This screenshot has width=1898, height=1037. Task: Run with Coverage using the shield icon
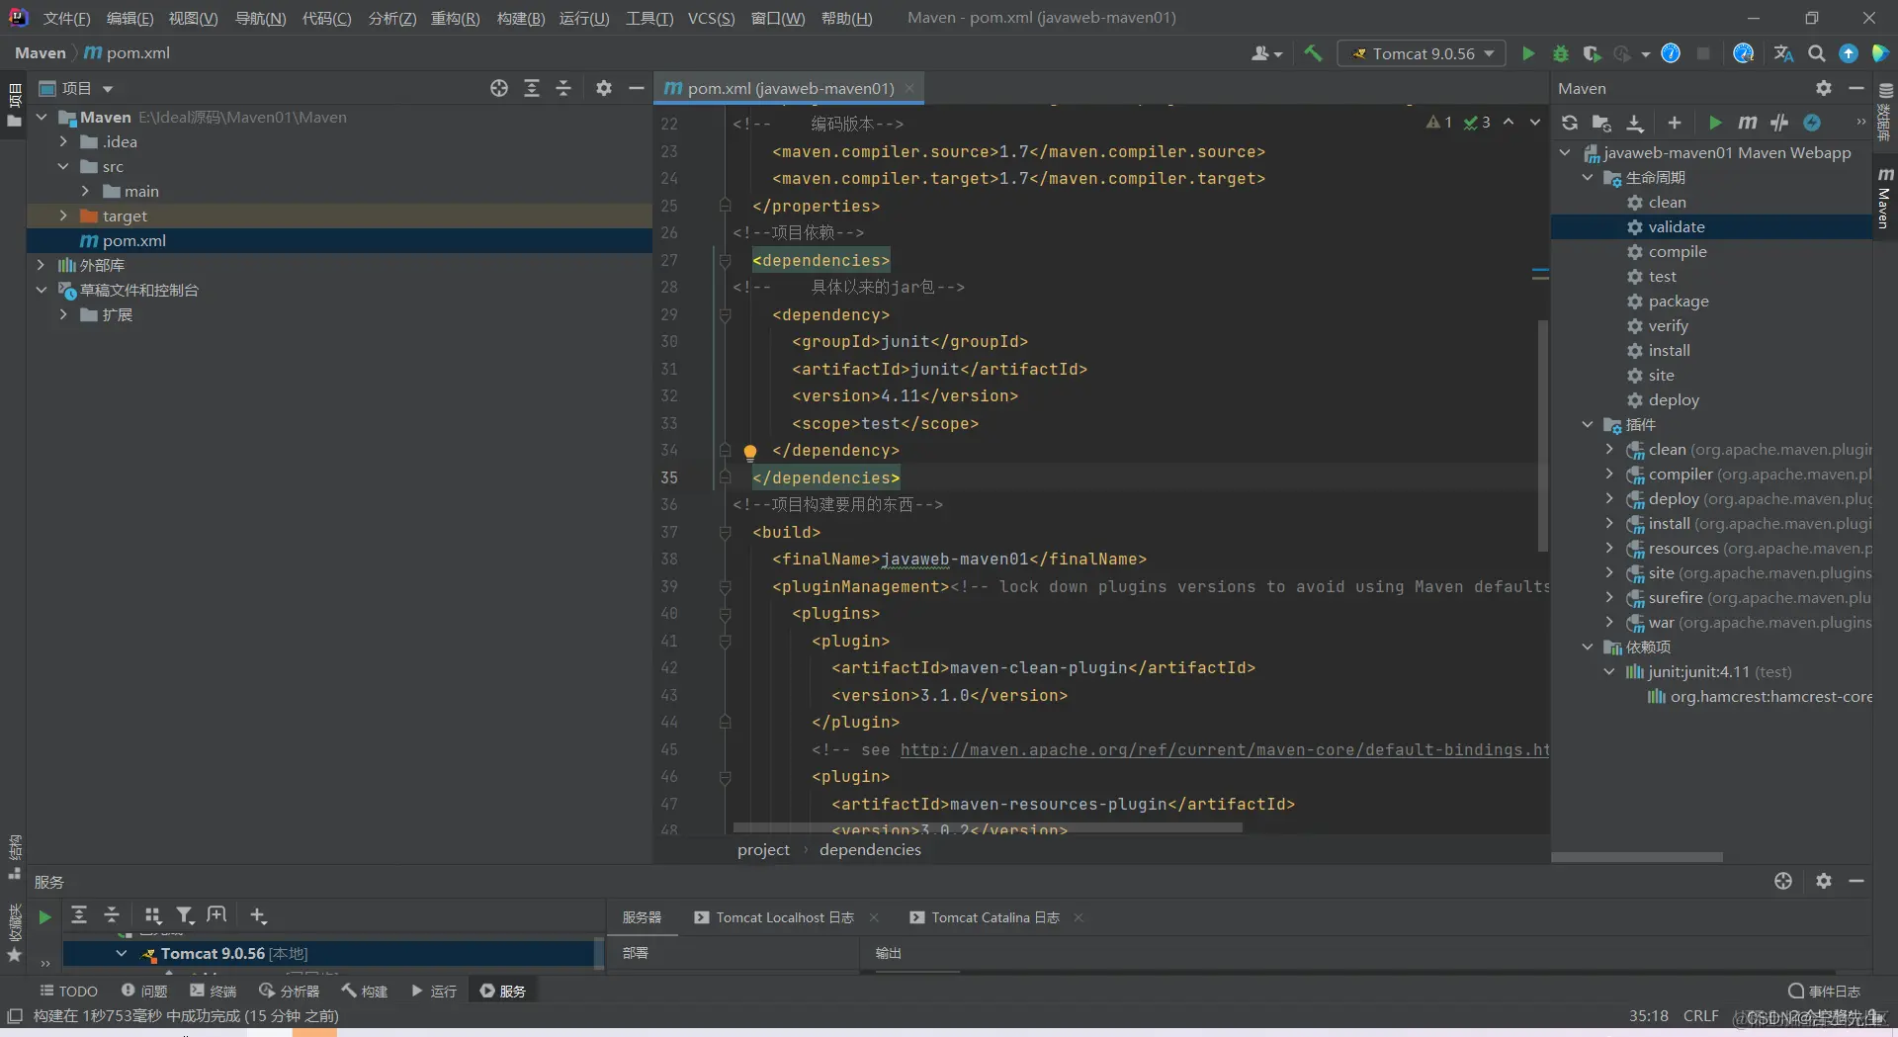[1591, 53]
